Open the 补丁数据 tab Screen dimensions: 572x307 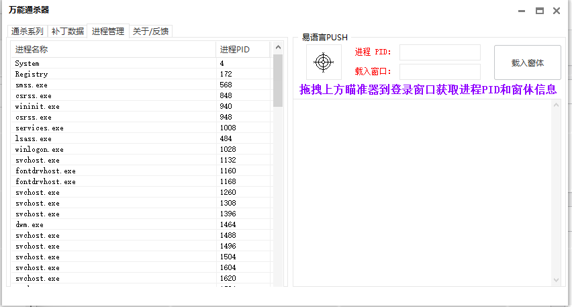pyautogui.click(x=68, y=32)
